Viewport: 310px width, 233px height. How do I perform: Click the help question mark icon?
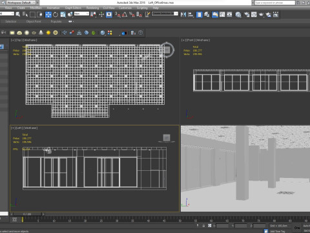140,33
